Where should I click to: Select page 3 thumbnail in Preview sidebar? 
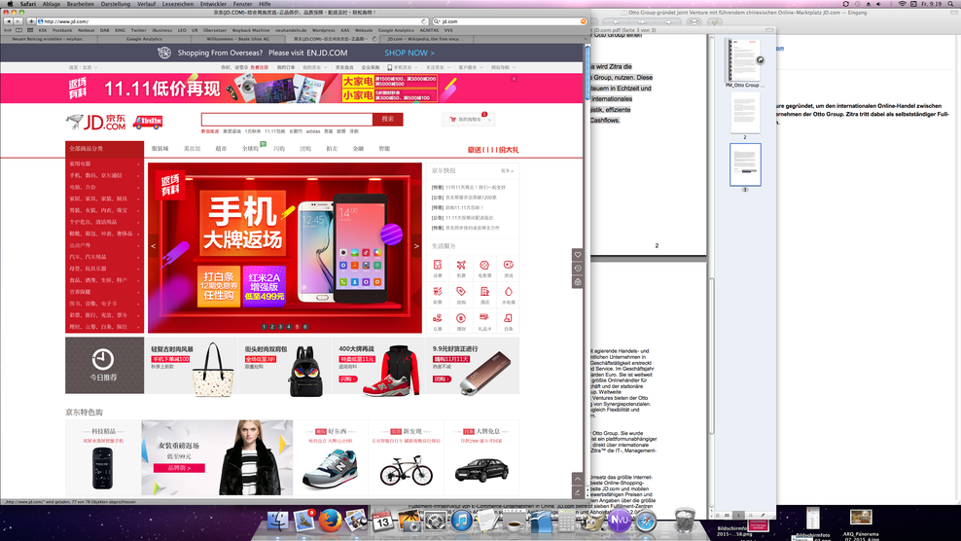click(x=745, y=165)
